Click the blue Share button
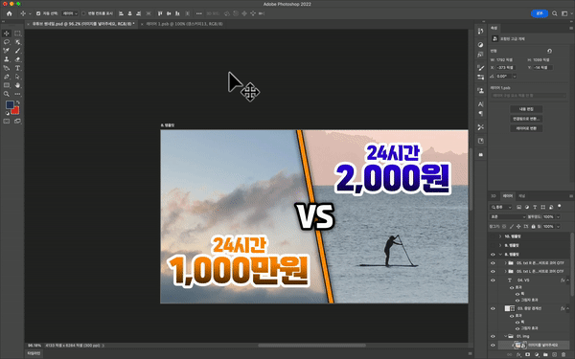Viewport: 575px width, 359px height. (x=540, y=13)
